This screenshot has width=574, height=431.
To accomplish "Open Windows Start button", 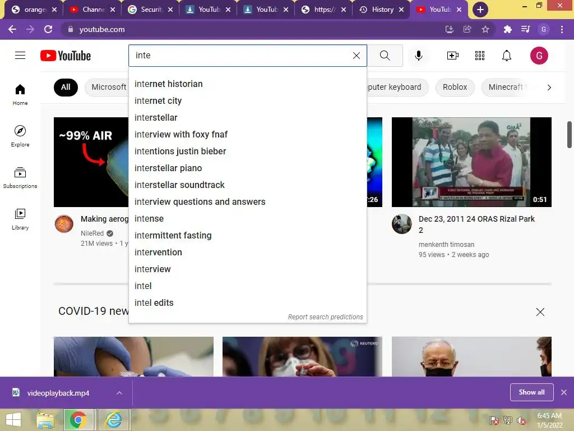I will tap(13, 420).
